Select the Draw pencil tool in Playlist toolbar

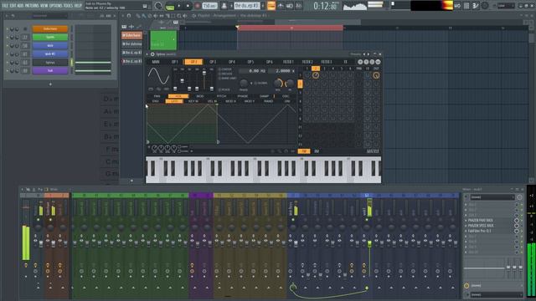[138, 16]
